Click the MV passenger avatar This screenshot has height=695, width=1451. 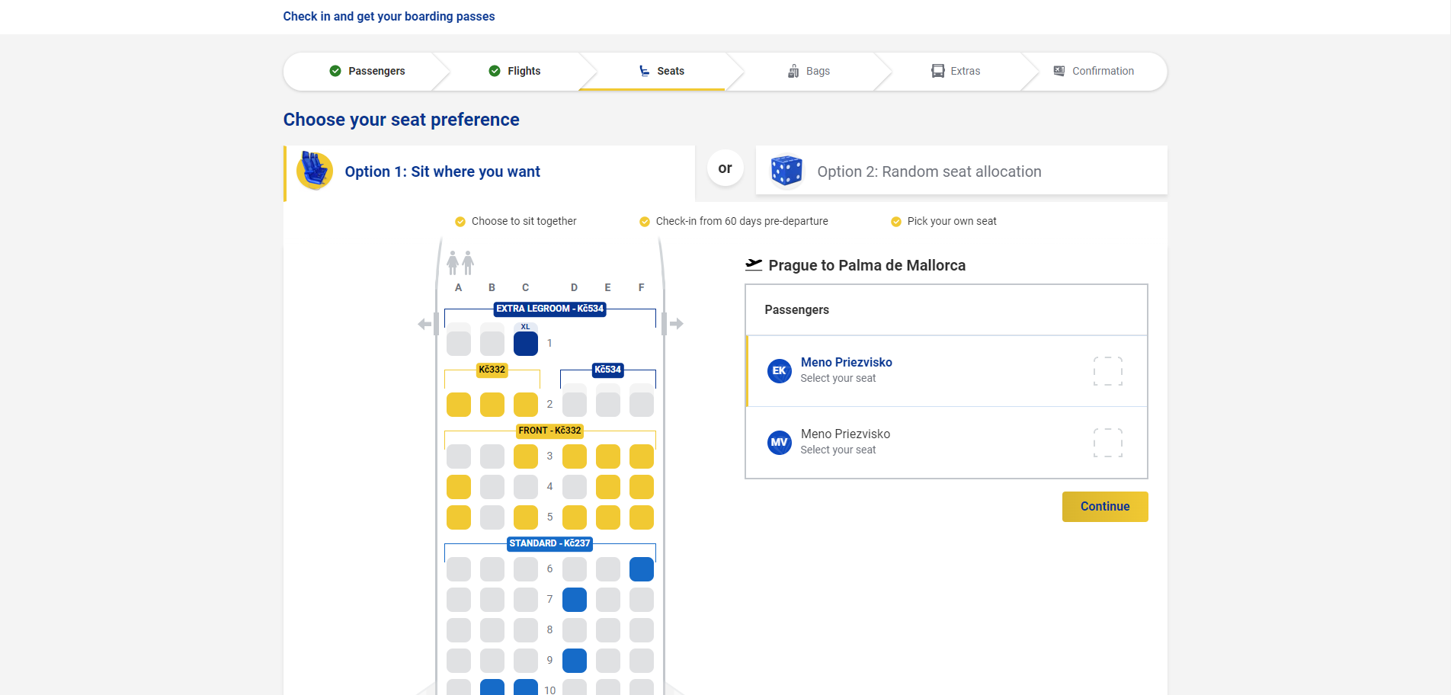click(779, 442)
